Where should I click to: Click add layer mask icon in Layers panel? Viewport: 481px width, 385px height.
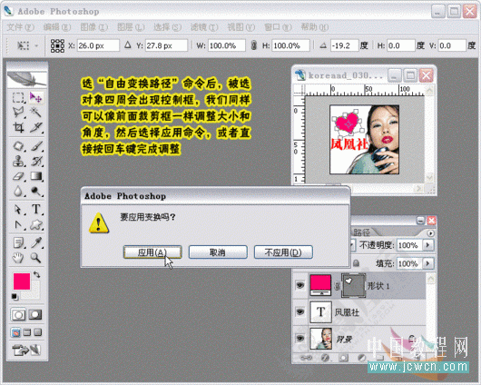(344, 358)
